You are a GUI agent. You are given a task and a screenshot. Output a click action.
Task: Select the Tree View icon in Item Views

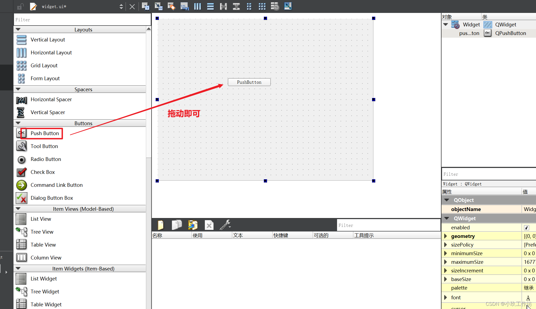point(21,231)
